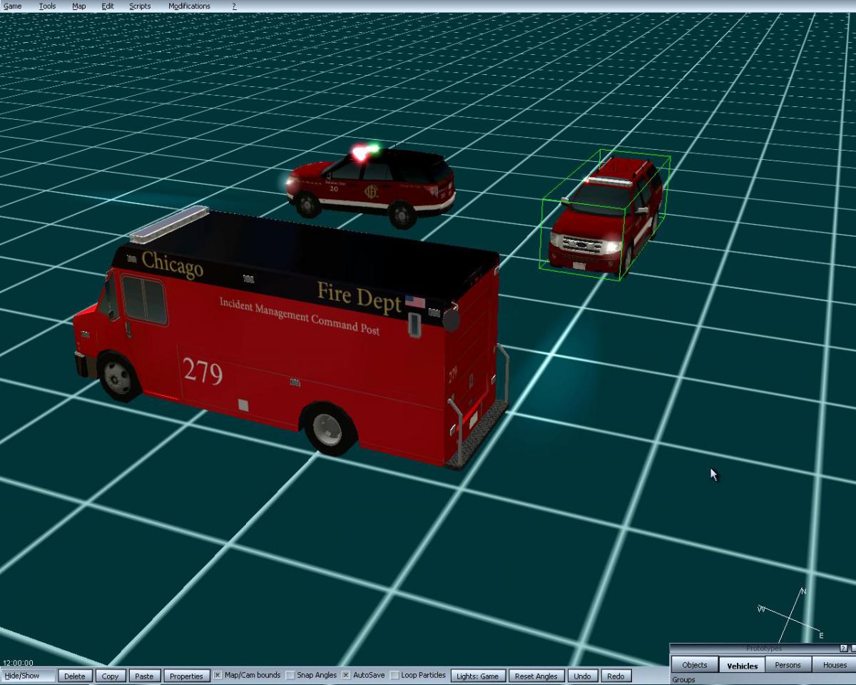Open the Houses tab

(x=835, y=665)
